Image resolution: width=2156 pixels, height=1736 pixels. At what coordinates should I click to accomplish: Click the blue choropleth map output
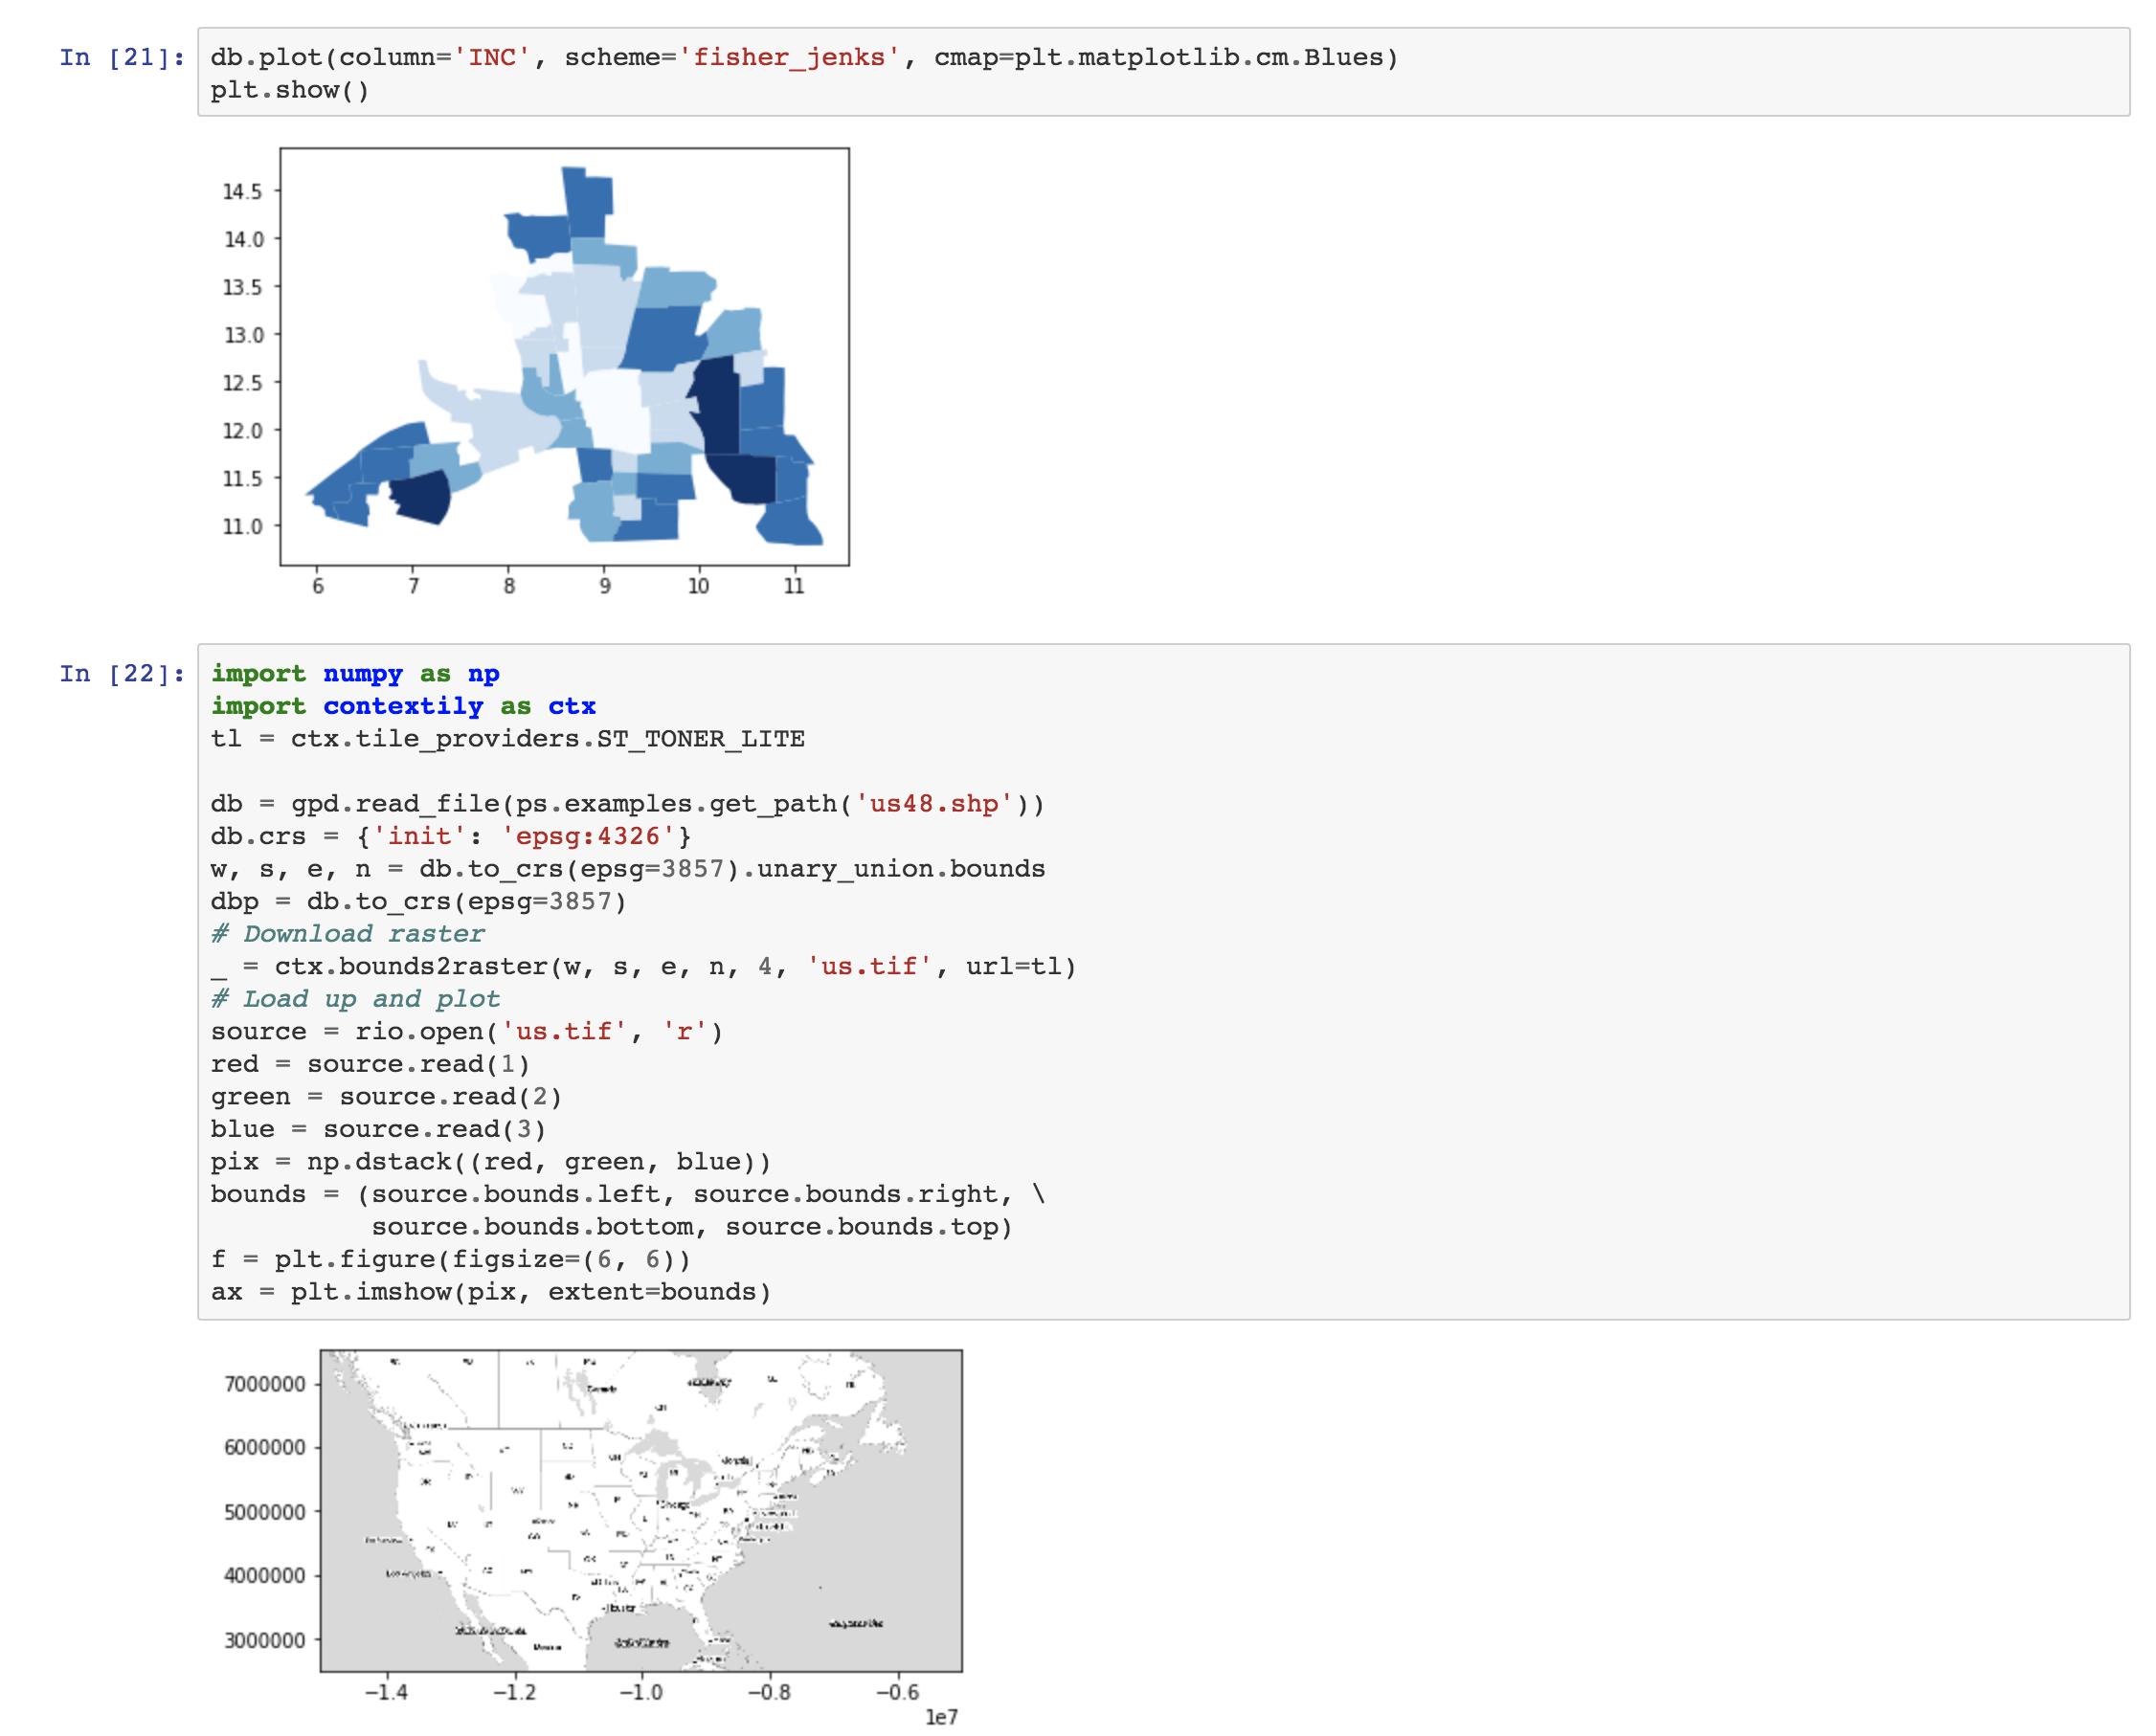(x=564, y=357)
